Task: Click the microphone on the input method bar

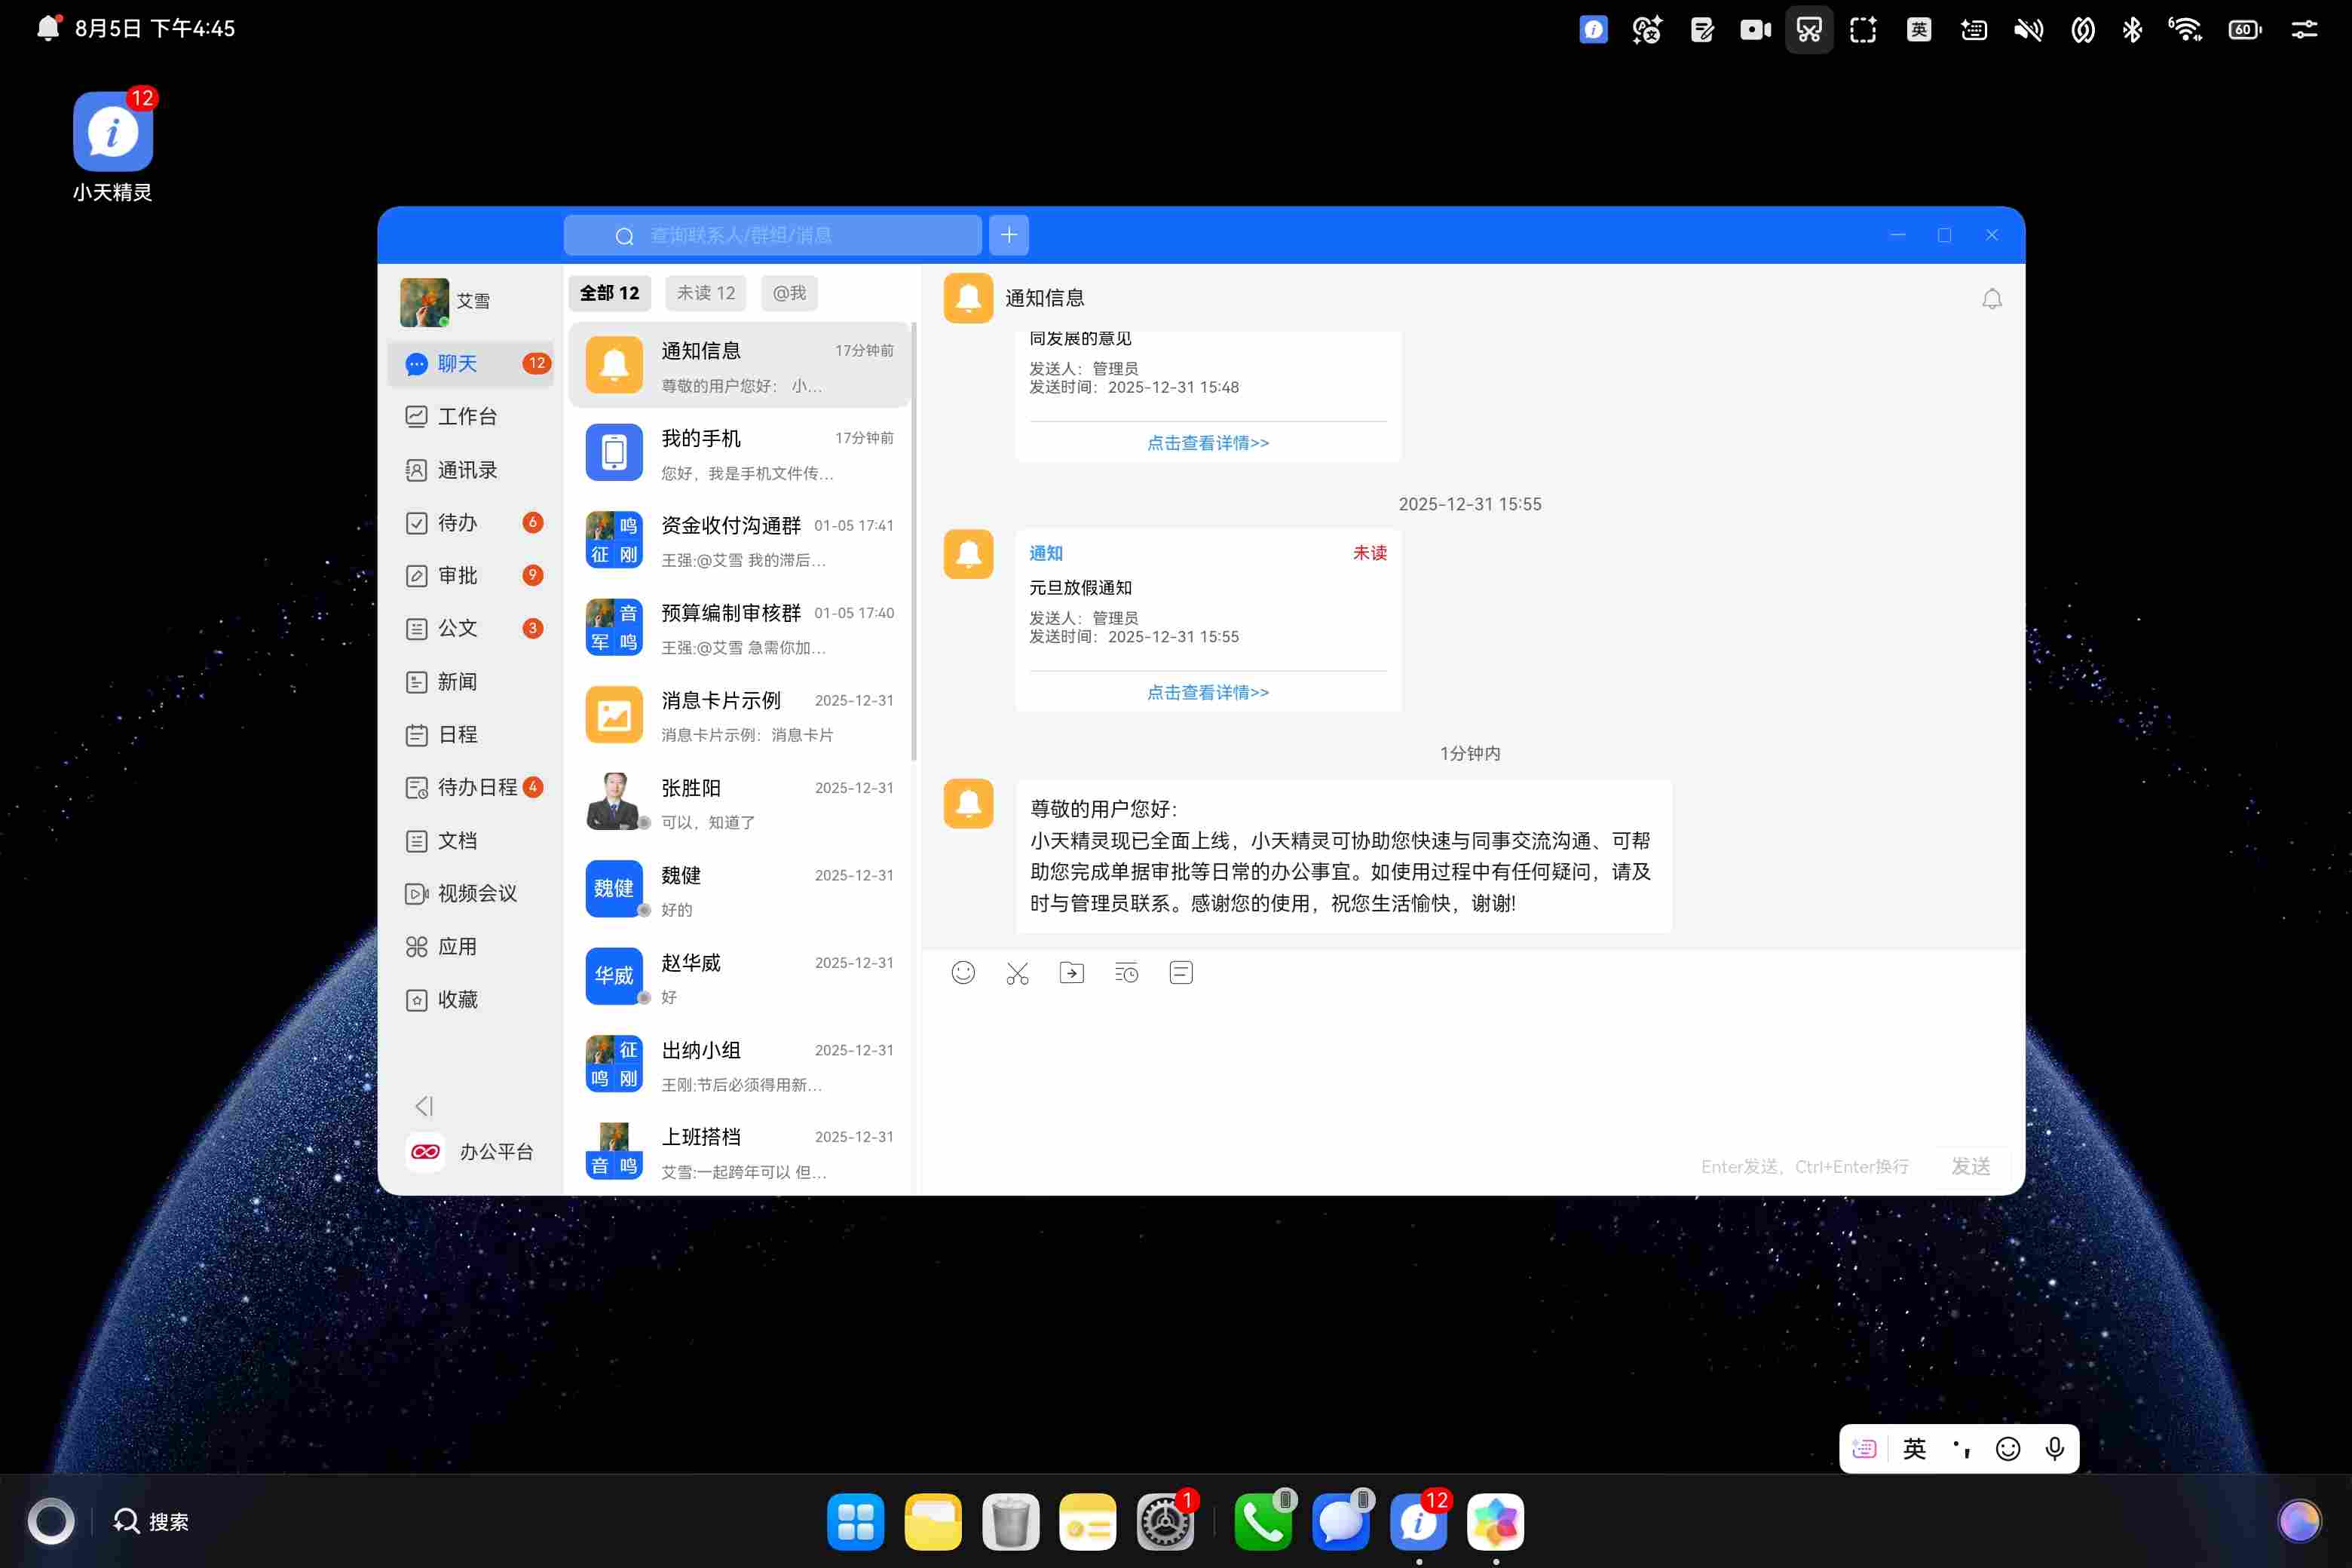Action: pos(2055,1449)
